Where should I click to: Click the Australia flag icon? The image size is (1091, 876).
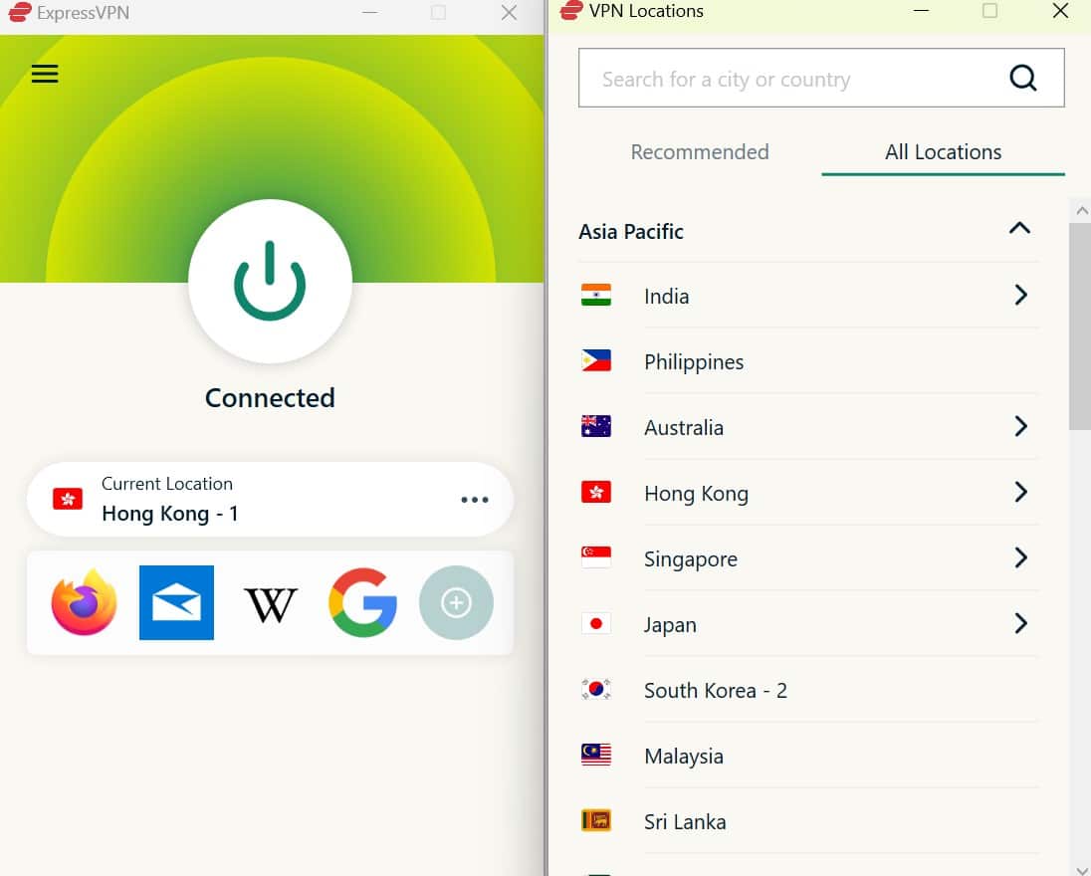click(596, 426)
